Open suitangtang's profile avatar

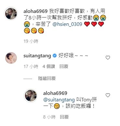pos(11,58)
